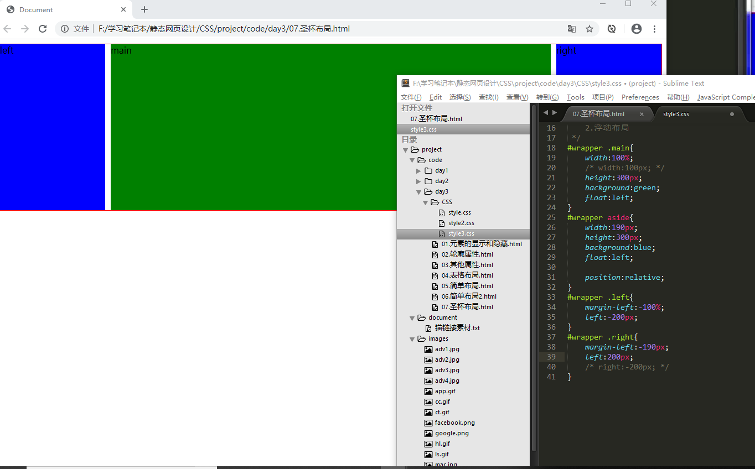Collapse the project folder

(405, 150)
